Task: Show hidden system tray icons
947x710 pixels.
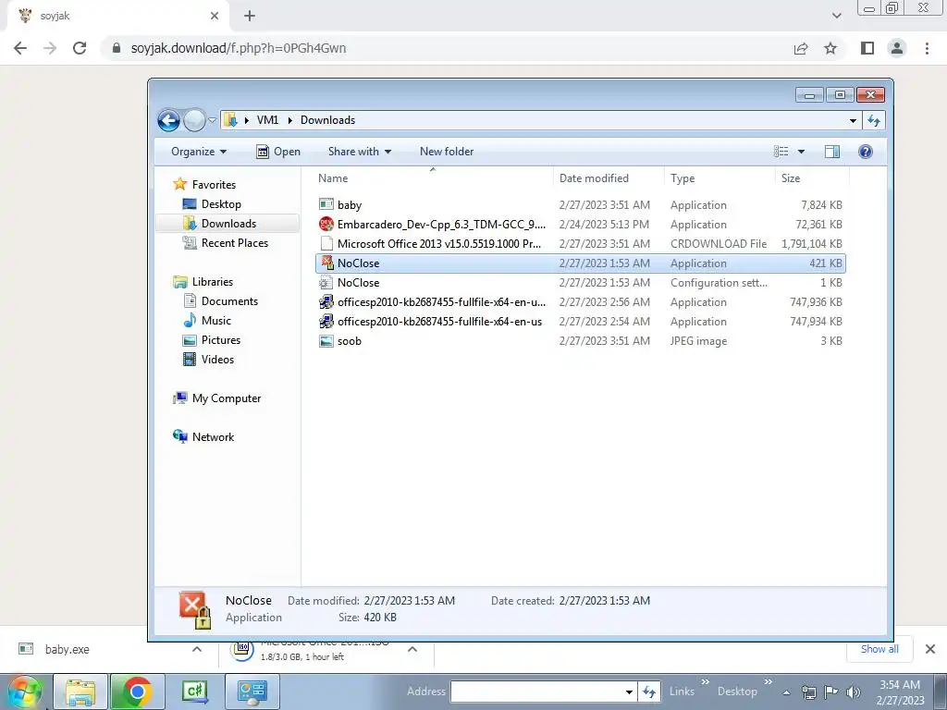Action: point(786,692)
